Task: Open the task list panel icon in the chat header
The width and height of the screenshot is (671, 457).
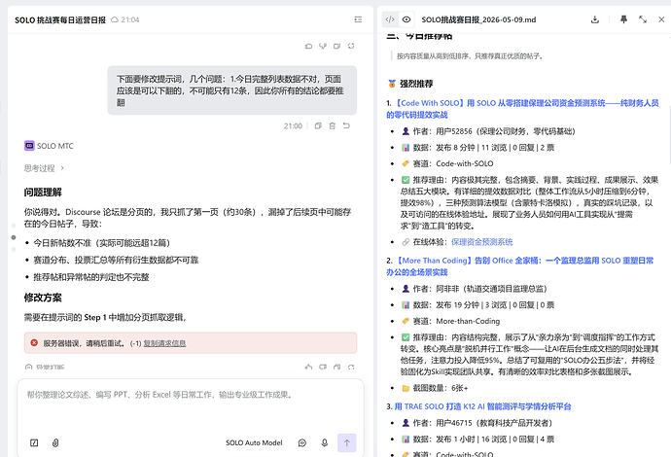Action: [x=358, y=19]
